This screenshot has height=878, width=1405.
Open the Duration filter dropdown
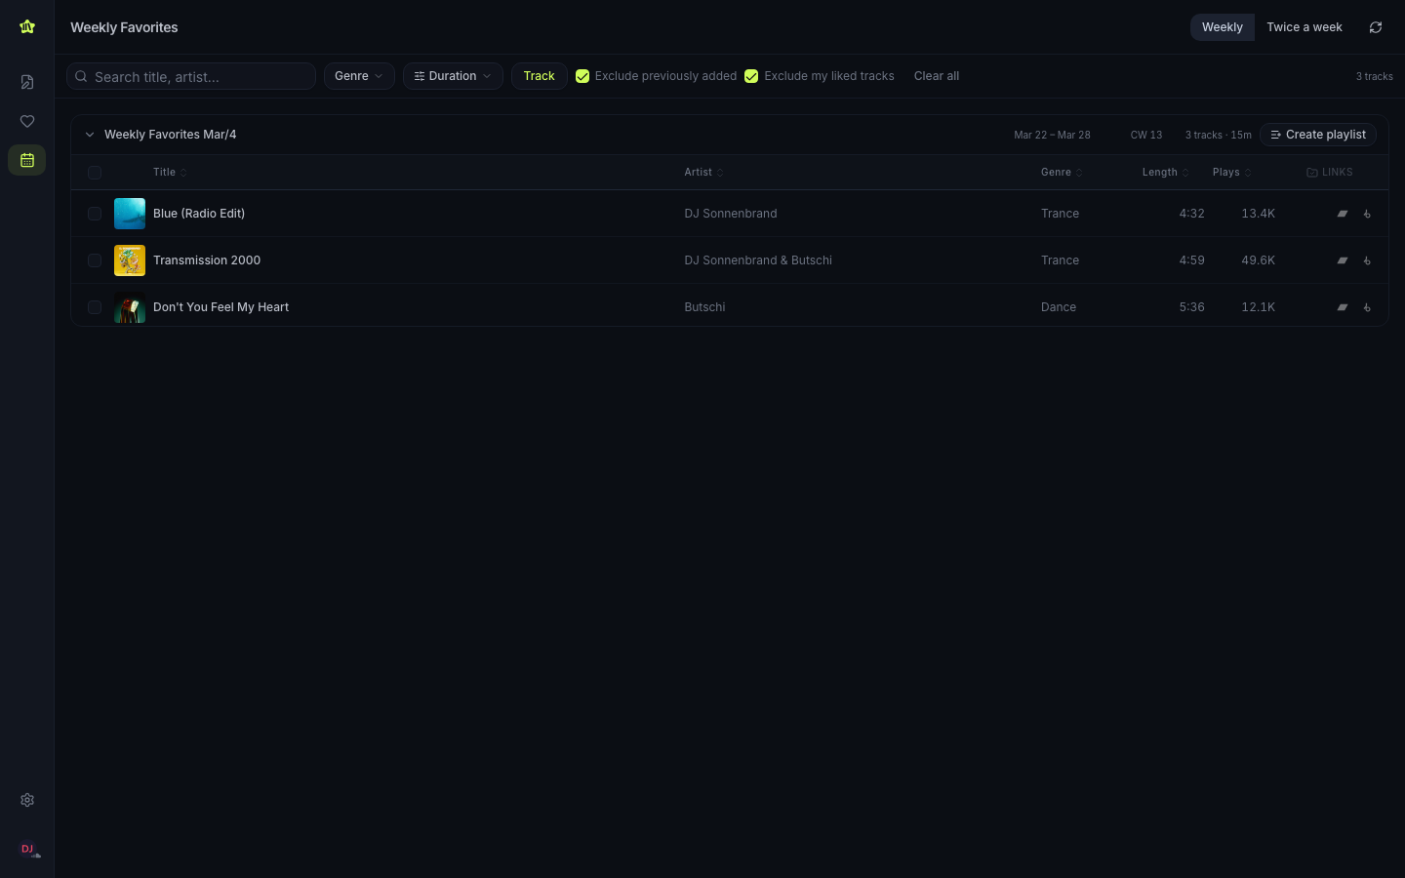point(453,76)
